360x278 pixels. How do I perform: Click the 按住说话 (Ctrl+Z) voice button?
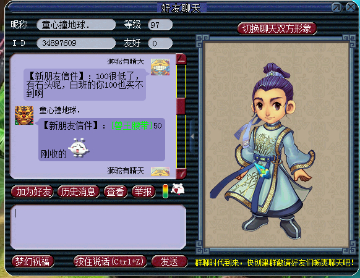coord(110,261)
